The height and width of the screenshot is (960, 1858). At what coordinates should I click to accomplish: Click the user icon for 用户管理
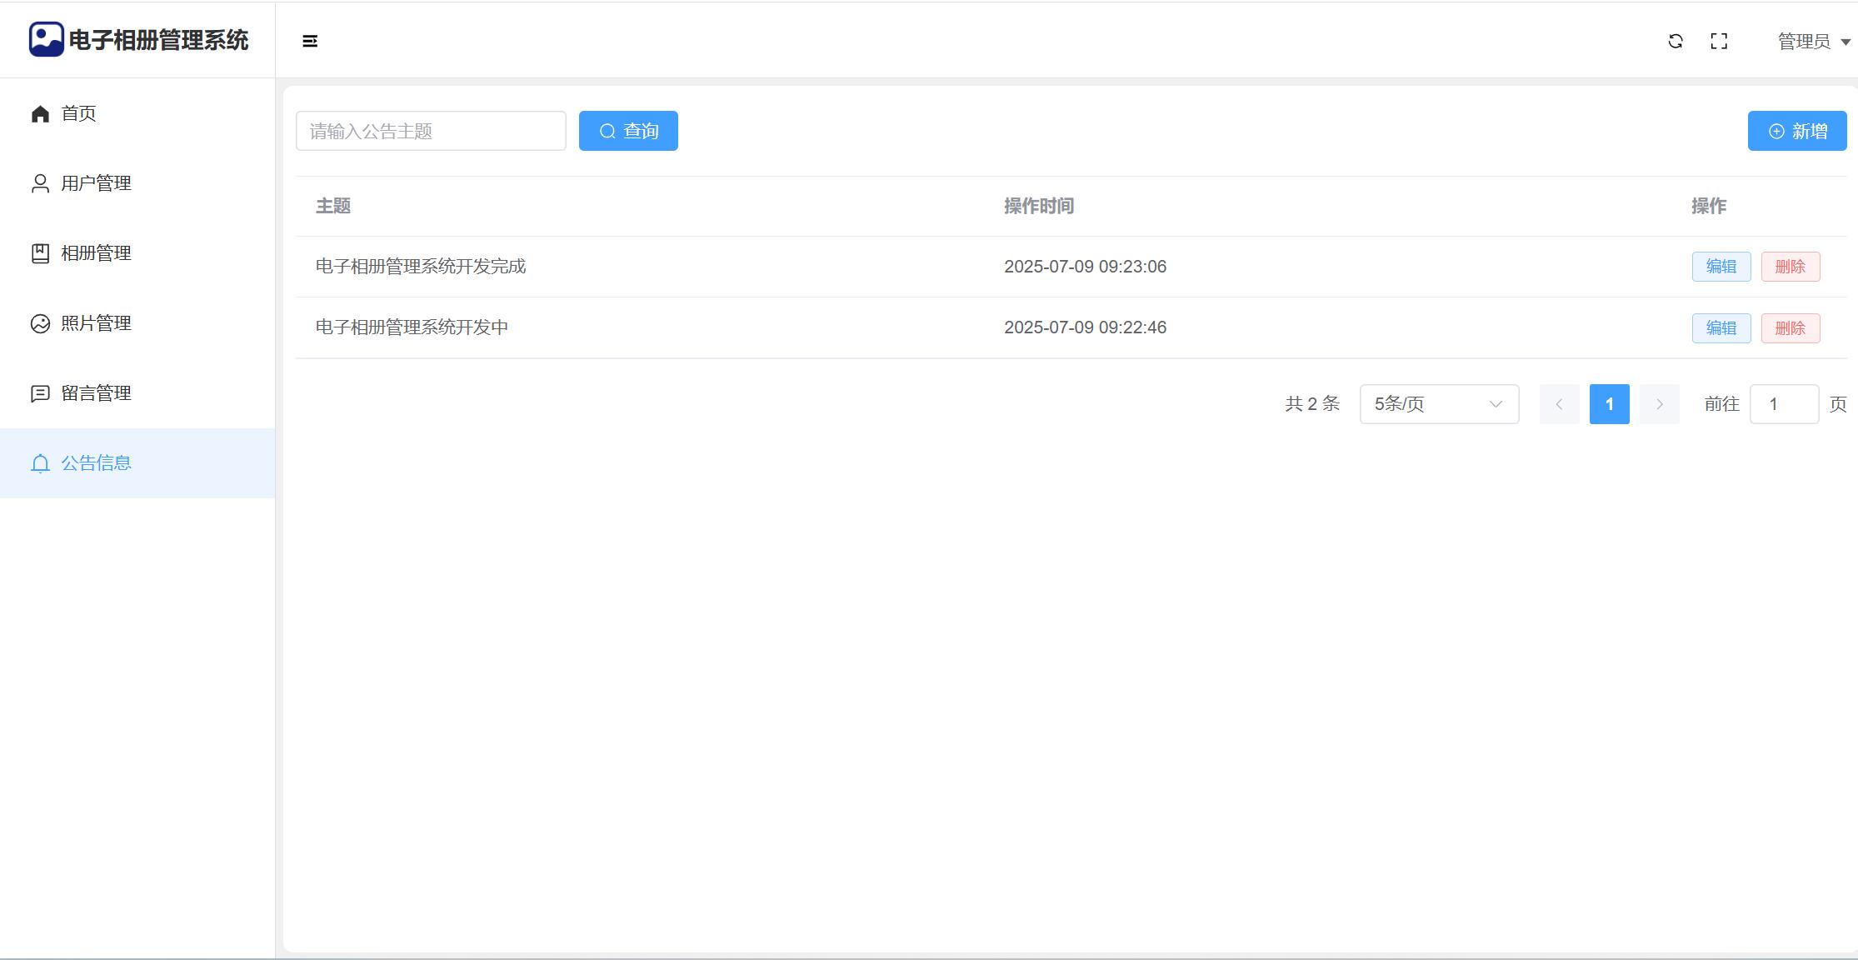[40, 183]
